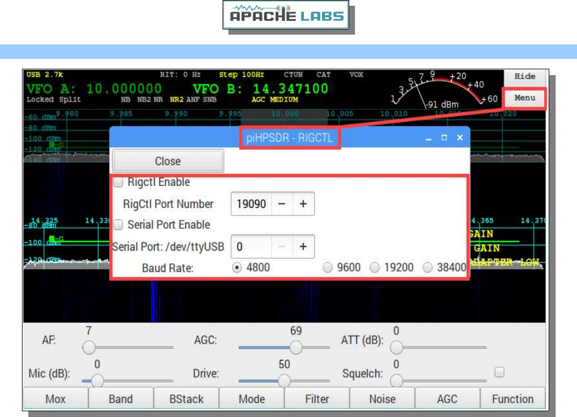
Task: Select 9600 baud rate
Action: tap(327, 268)
